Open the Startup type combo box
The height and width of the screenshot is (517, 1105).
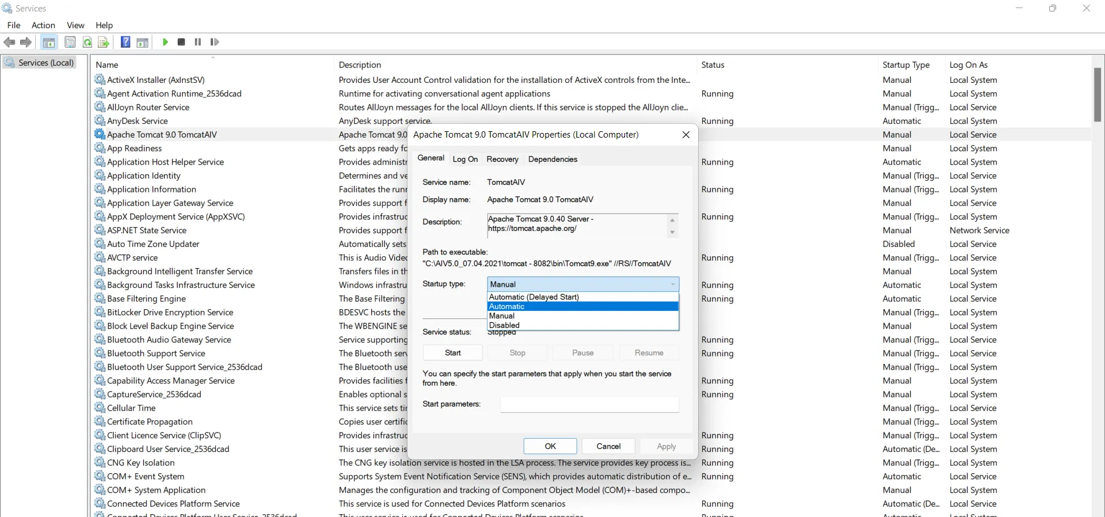point(583,284)
